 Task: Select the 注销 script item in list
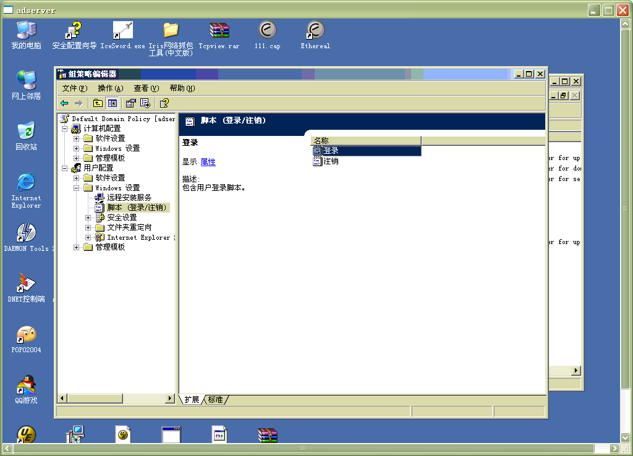tap(331, 161)
